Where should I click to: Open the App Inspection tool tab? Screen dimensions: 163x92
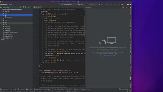click(x=39, y=89)
